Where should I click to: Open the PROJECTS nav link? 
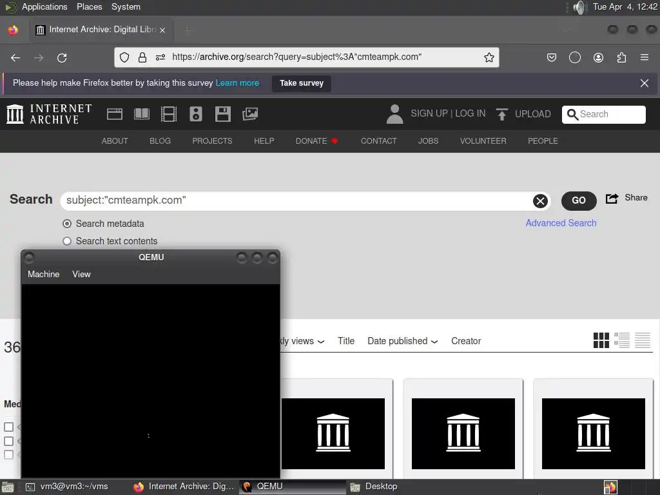[x=212, y=141]
